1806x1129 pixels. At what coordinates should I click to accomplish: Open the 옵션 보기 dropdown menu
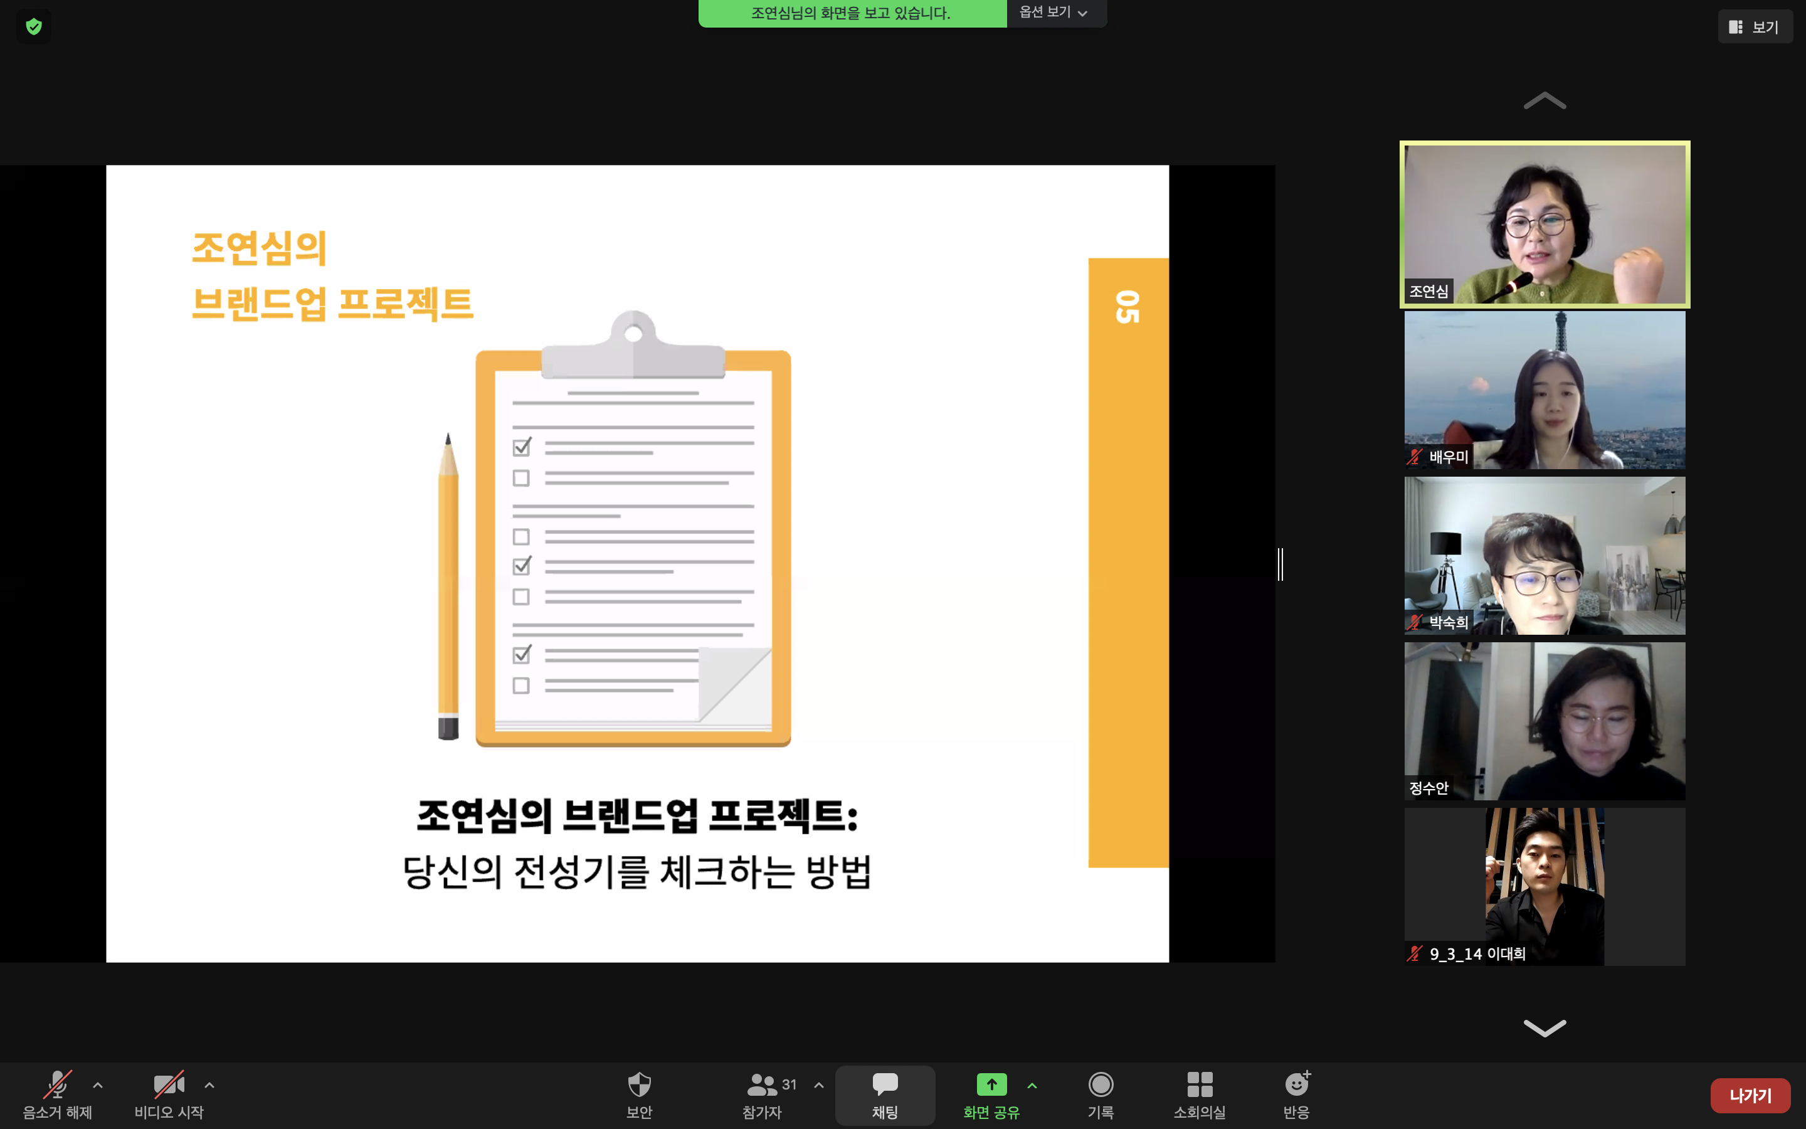(x=1053, y=13)
